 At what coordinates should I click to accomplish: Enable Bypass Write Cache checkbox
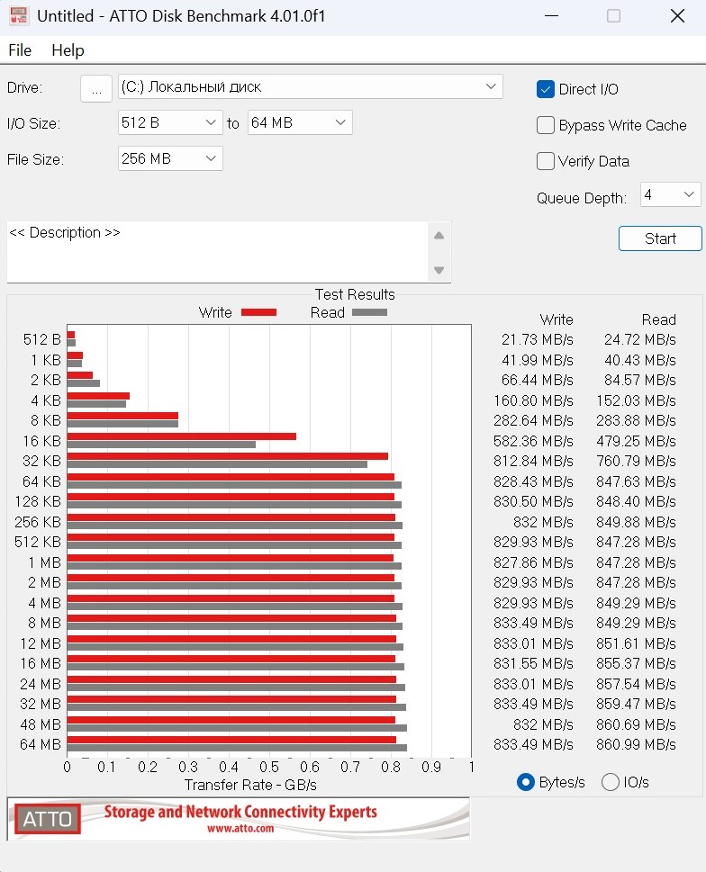(545, 125)
